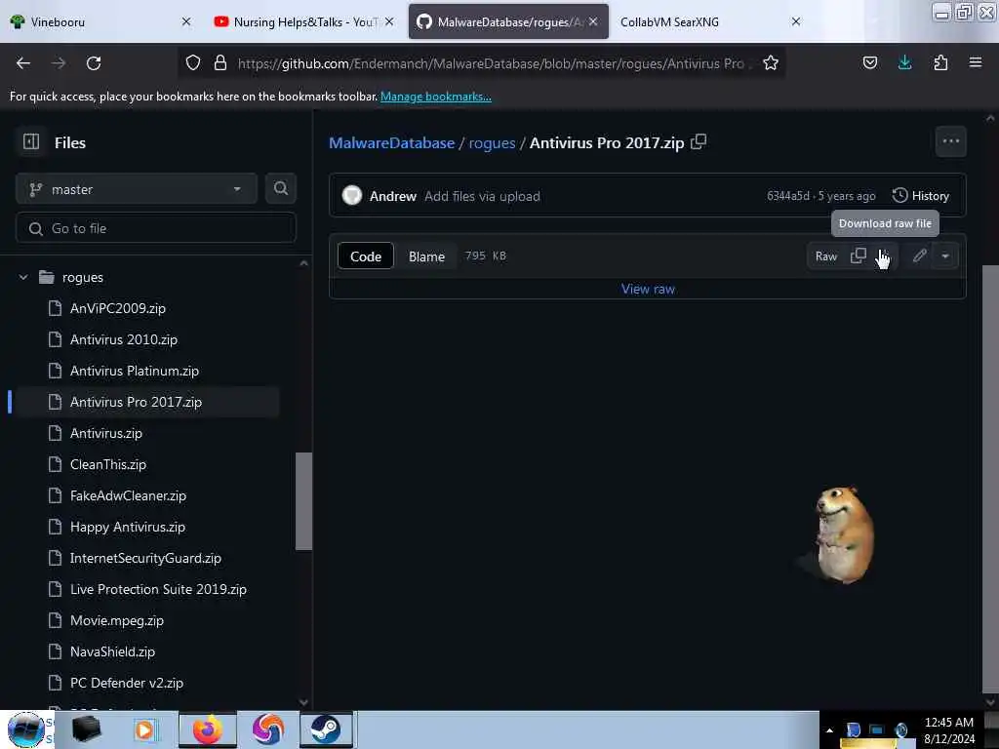The height and width of the screenshot is (749, 999).
Task: Open CleanThis.zip file
Action: [108, 464]
